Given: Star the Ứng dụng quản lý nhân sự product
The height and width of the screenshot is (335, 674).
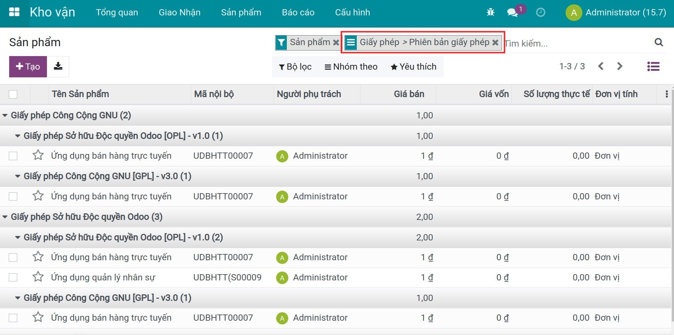Looking at the screenshot, I should click(38, 277).
